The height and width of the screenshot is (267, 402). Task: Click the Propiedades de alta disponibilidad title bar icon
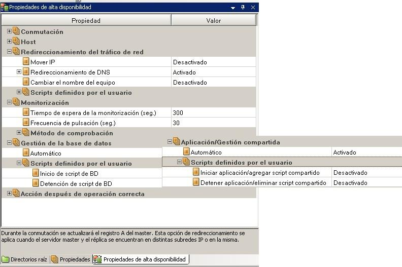coord(5,8)
